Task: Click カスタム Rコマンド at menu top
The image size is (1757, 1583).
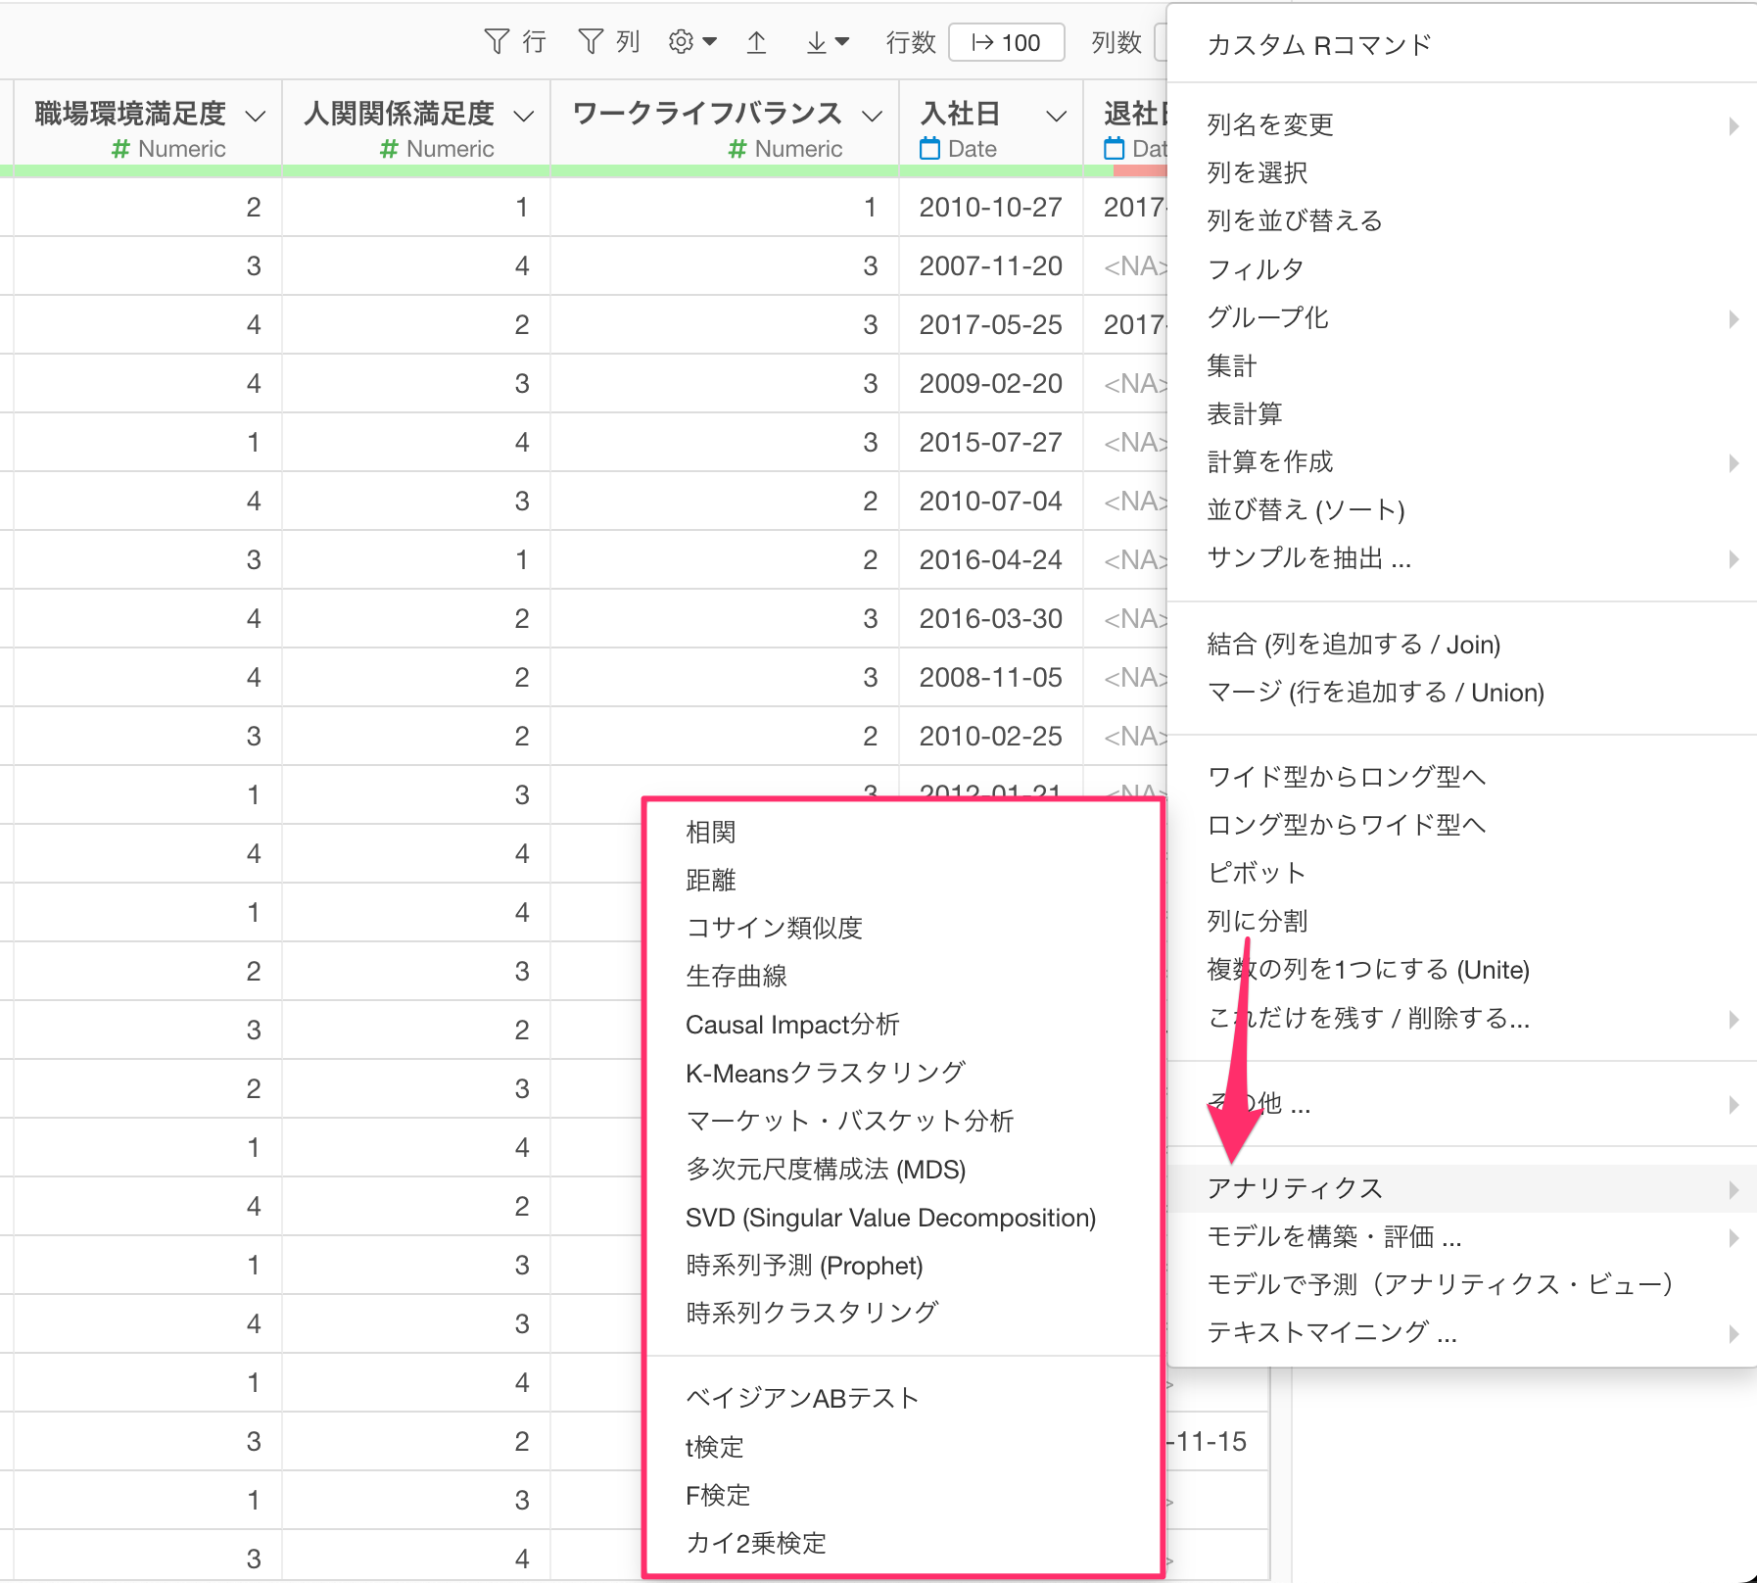Action: (1319, 45)
